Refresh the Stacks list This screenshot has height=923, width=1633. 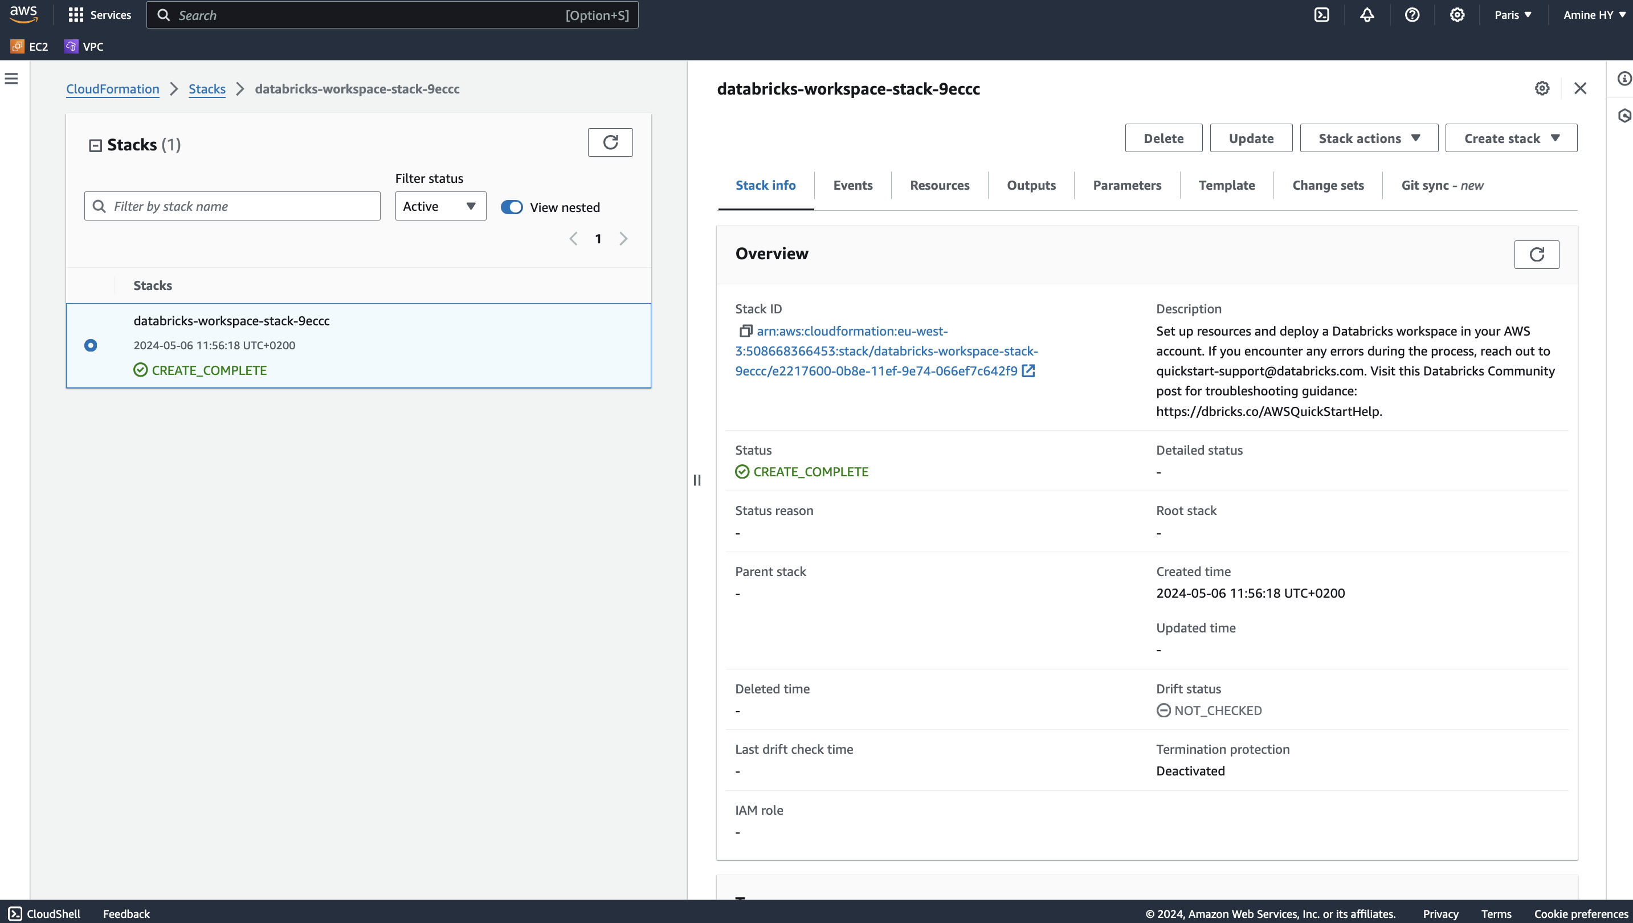point(610,142)
